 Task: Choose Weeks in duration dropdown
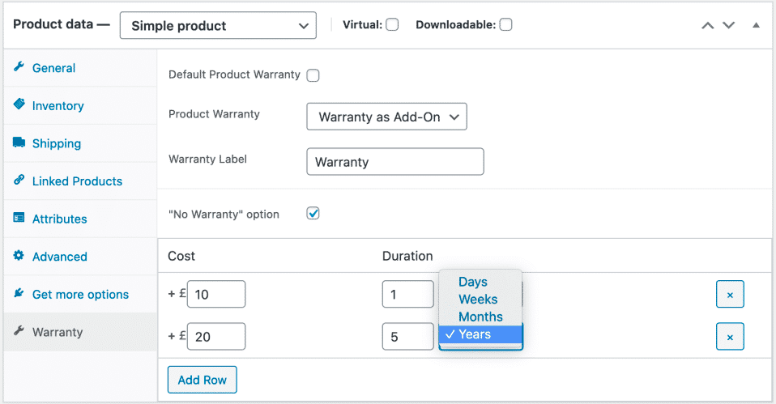(480, 300)
